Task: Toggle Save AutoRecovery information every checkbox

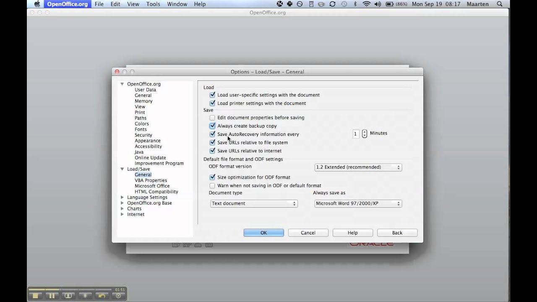Action: tap(212, 134)
